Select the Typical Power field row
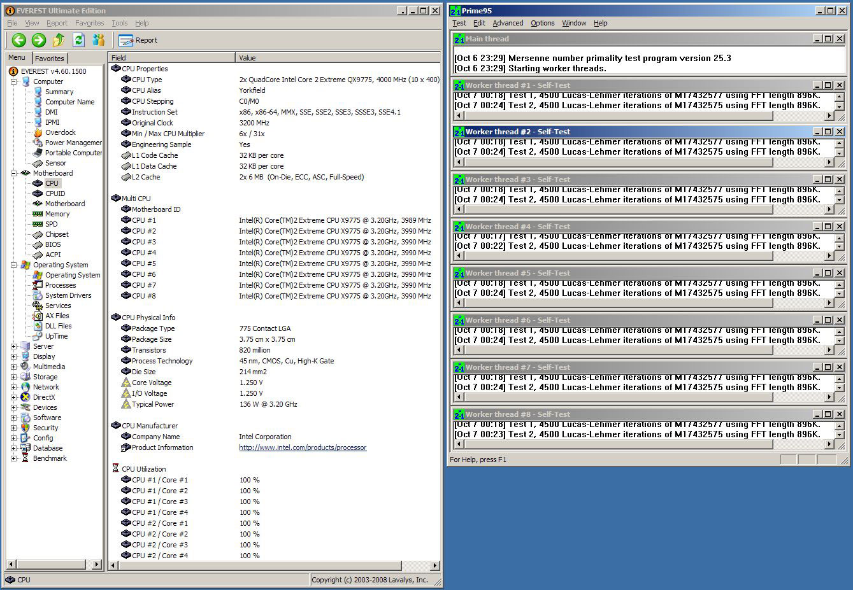 coord(275,404)
